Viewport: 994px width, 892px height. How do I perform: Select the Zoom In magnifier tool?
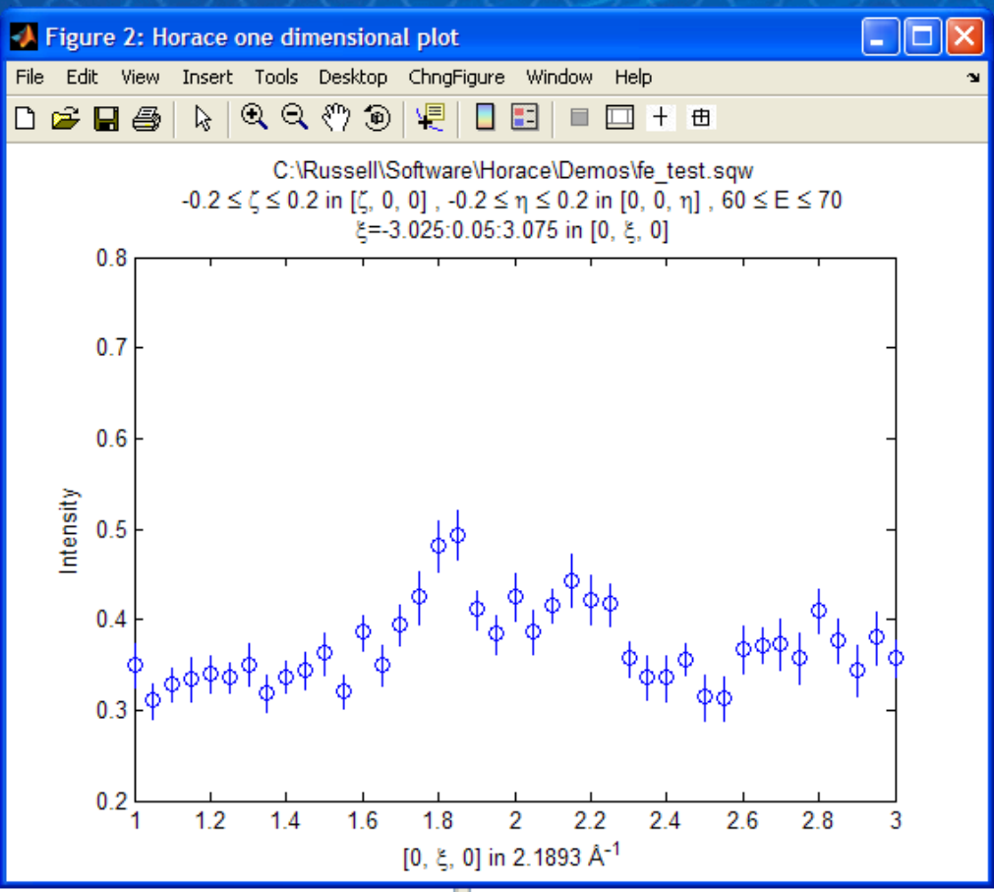tap(255, 118)
